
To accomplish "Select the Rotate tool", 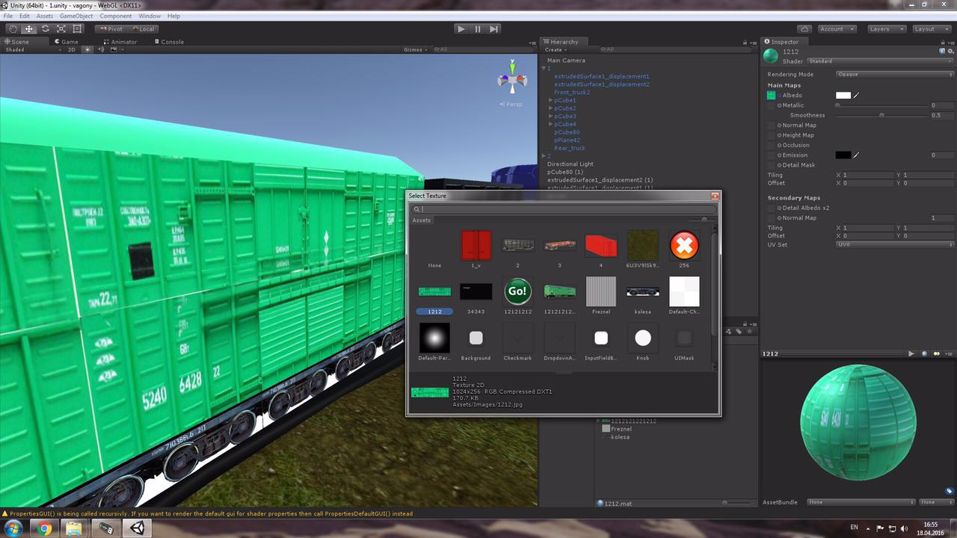I will tap(45, 29).
